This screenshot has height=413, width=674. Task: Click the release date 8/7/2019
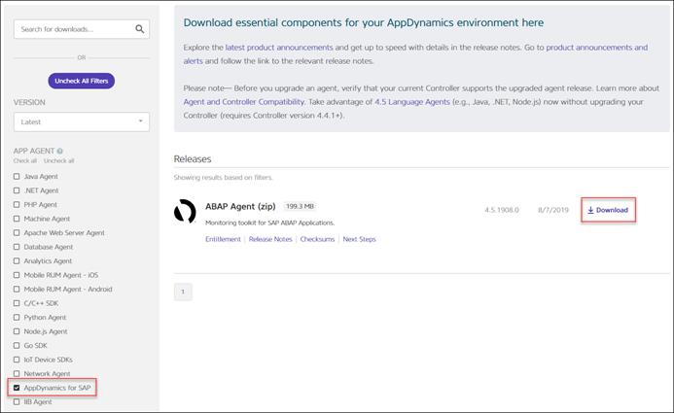tap(553, 210)
